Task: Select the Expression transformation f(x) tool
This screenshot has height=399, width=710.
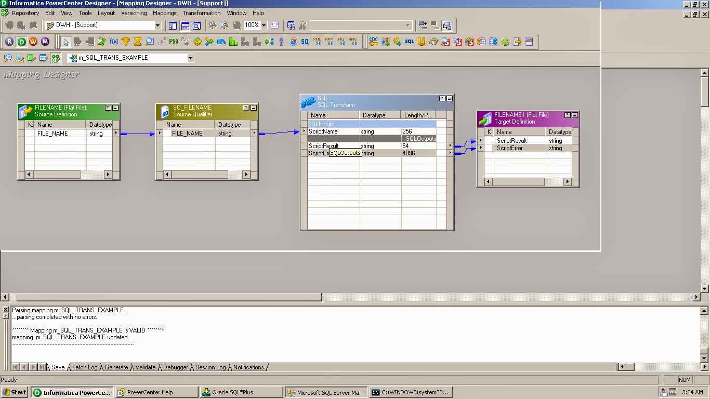Action: (113, 42)
